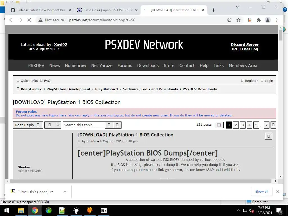Open Microsoft Edge from the taskbar
Viewport: 288px width, 216px height.
pos(48,210)
